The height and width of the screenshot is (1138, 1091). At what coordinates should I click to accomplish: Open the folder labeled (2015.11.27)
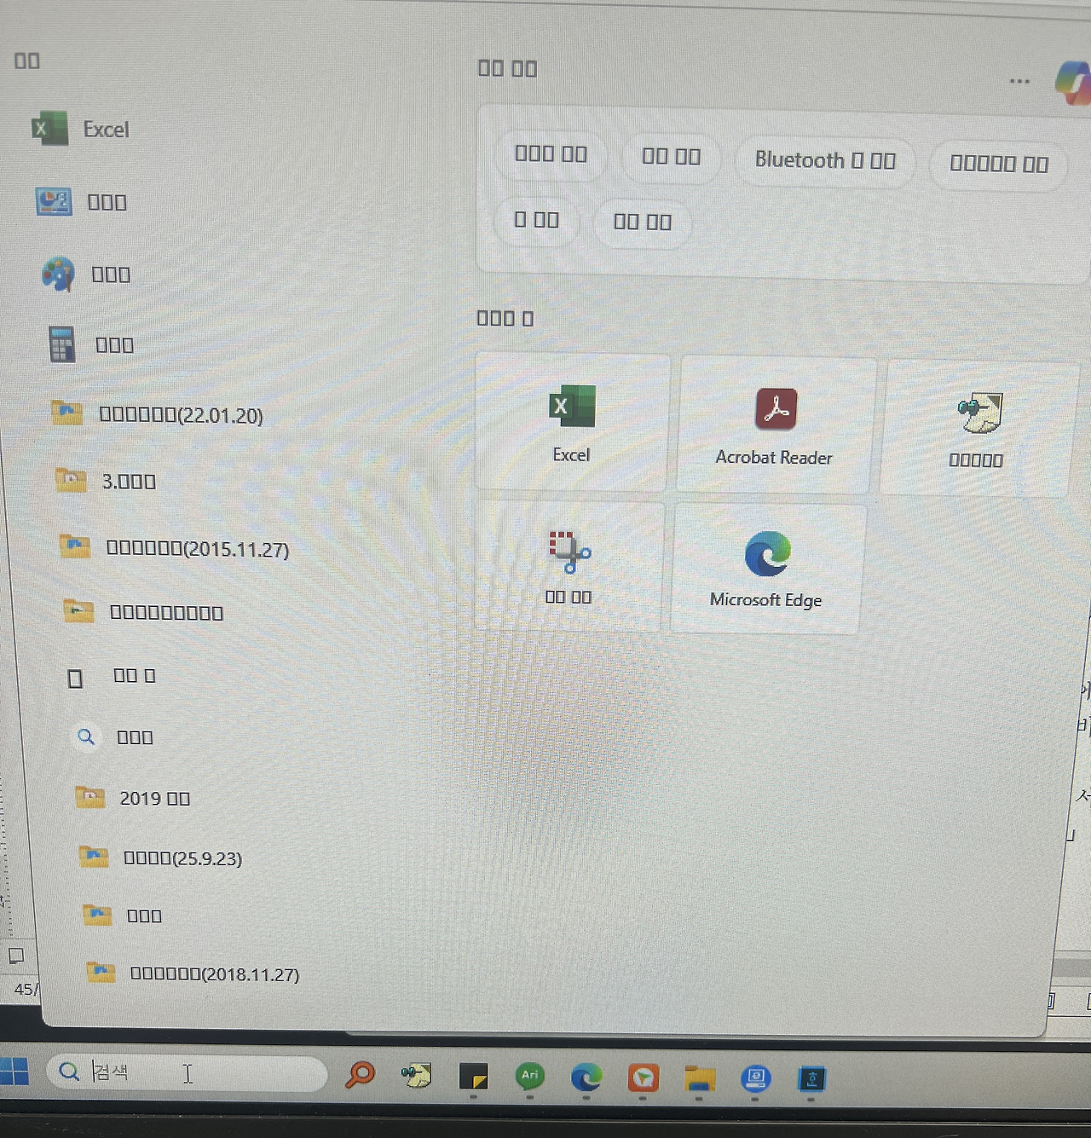[x=175, y=548]
